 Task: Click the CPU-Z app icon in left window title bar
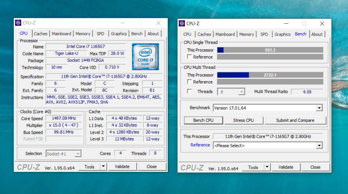click(18, 23)
